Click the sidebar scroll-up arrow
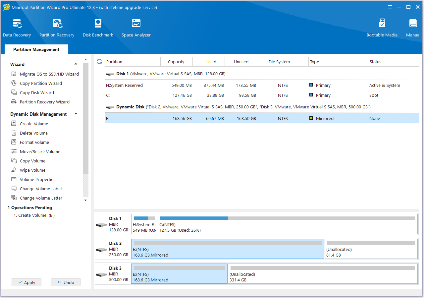 pos(86,60)
